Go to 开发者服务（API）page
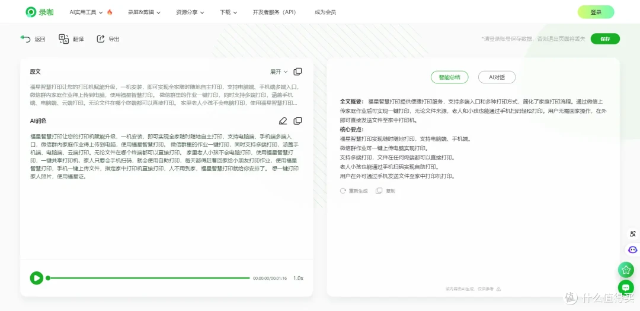This screenshot has height=311, width=640. pyautogui.click(x=274, y=12)
